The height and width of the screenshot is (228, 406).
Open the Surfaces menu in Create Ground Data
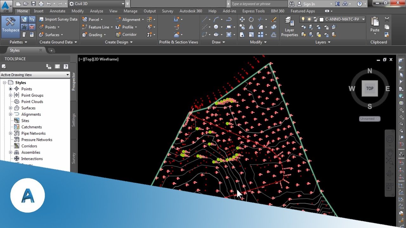51,35
